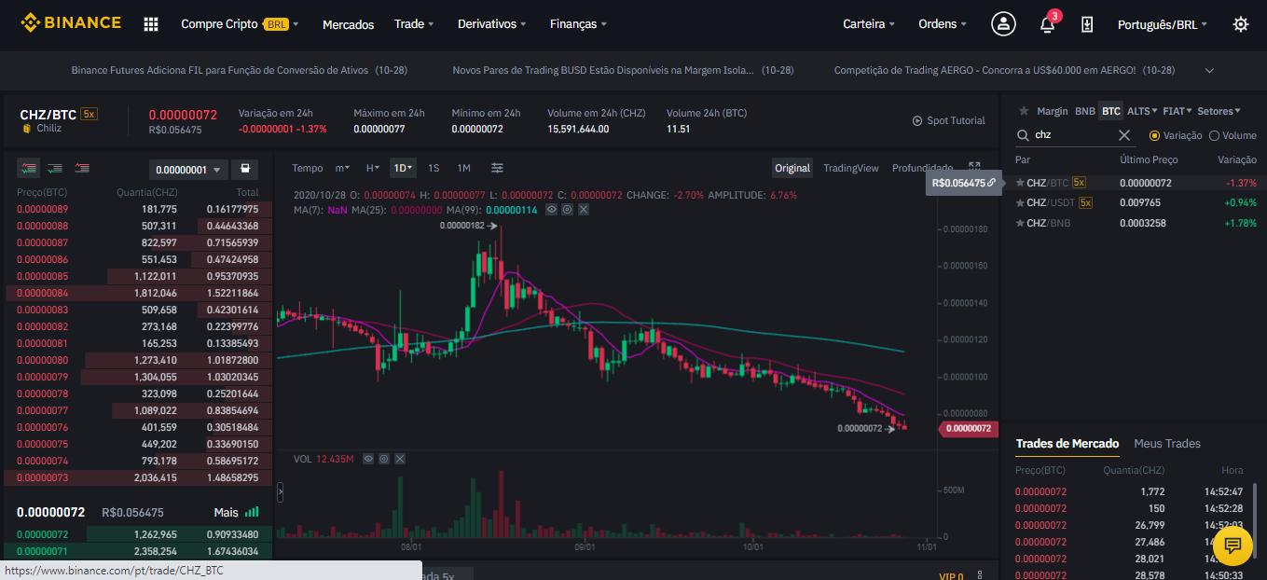Image resolution: width=1267 pixels, height=580 pixels.
Task: Open the favorites star filter
Action: (1024, 111)
